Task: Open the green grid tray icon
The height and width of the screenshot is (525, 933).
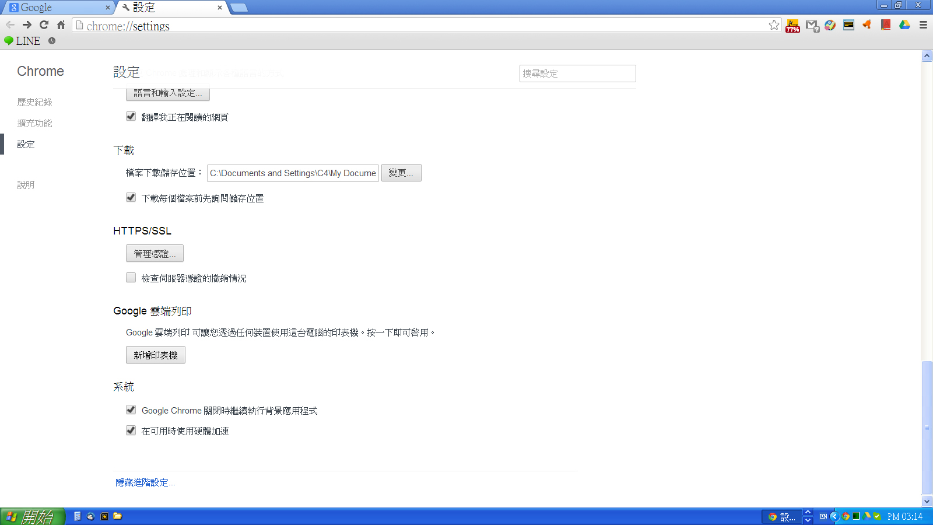Action: click(x=856, y=516)
